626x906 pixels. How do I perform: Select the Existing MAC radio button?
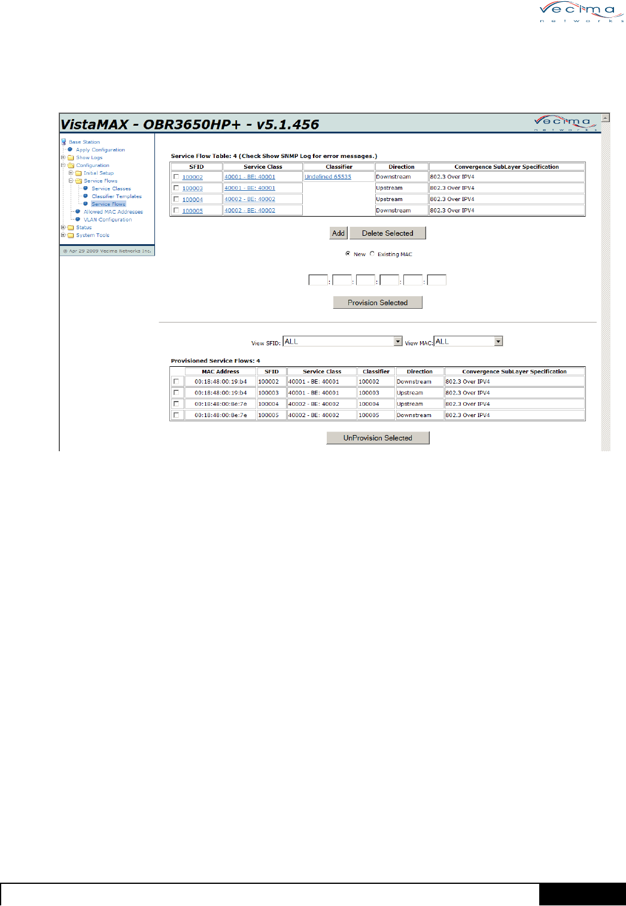coord(372,254)
